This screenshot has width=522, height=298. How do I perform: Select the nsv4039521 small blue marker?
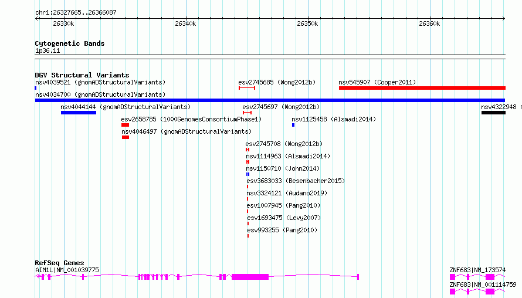(x=36, y=88)
